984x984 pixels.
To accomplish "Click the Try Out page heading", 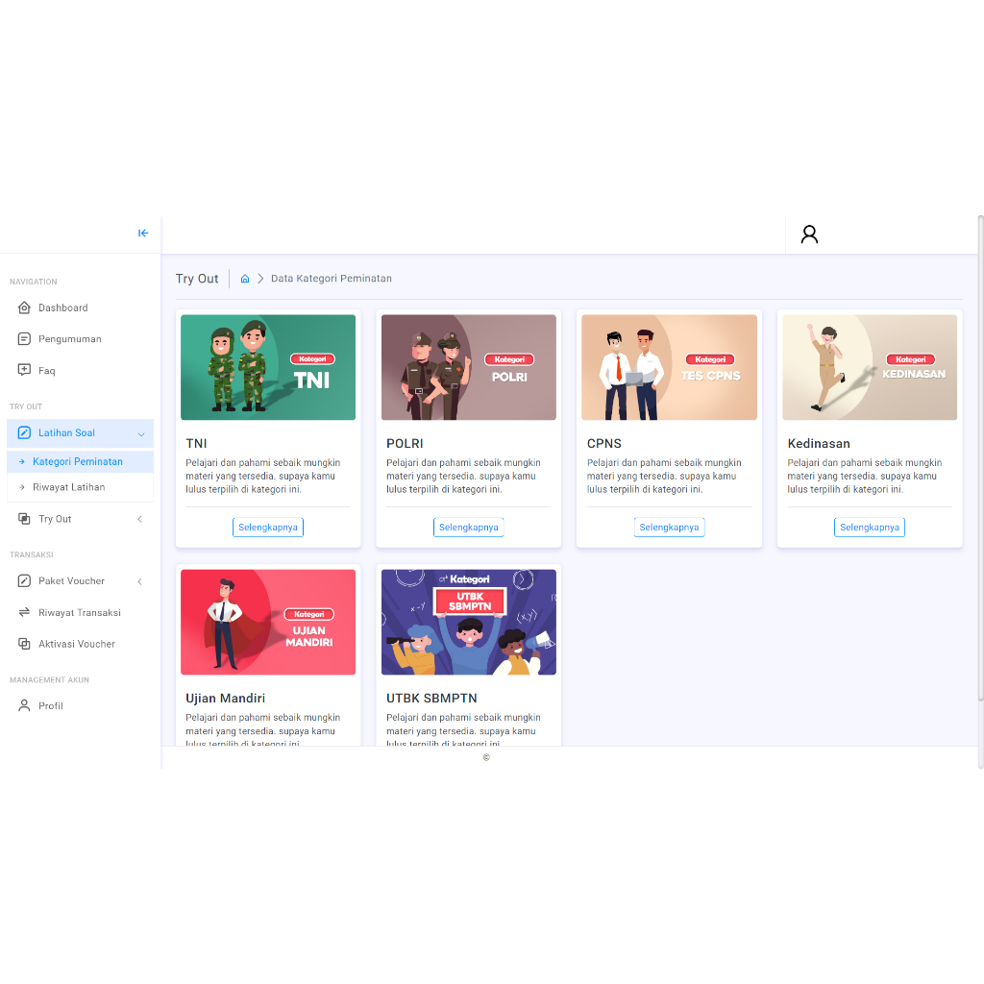I will (197, 279).
